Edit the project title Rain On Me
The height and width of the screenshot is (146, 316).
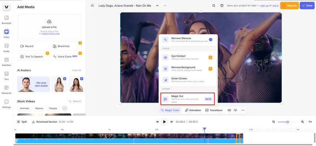(x=125, y=6)
